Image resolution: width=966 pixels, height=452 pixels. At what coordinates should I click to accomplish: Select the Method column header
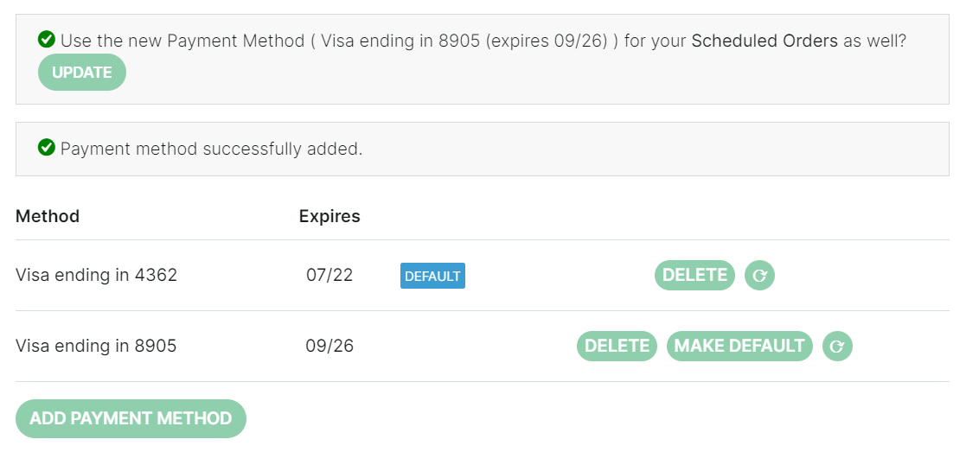click(48, 216)
